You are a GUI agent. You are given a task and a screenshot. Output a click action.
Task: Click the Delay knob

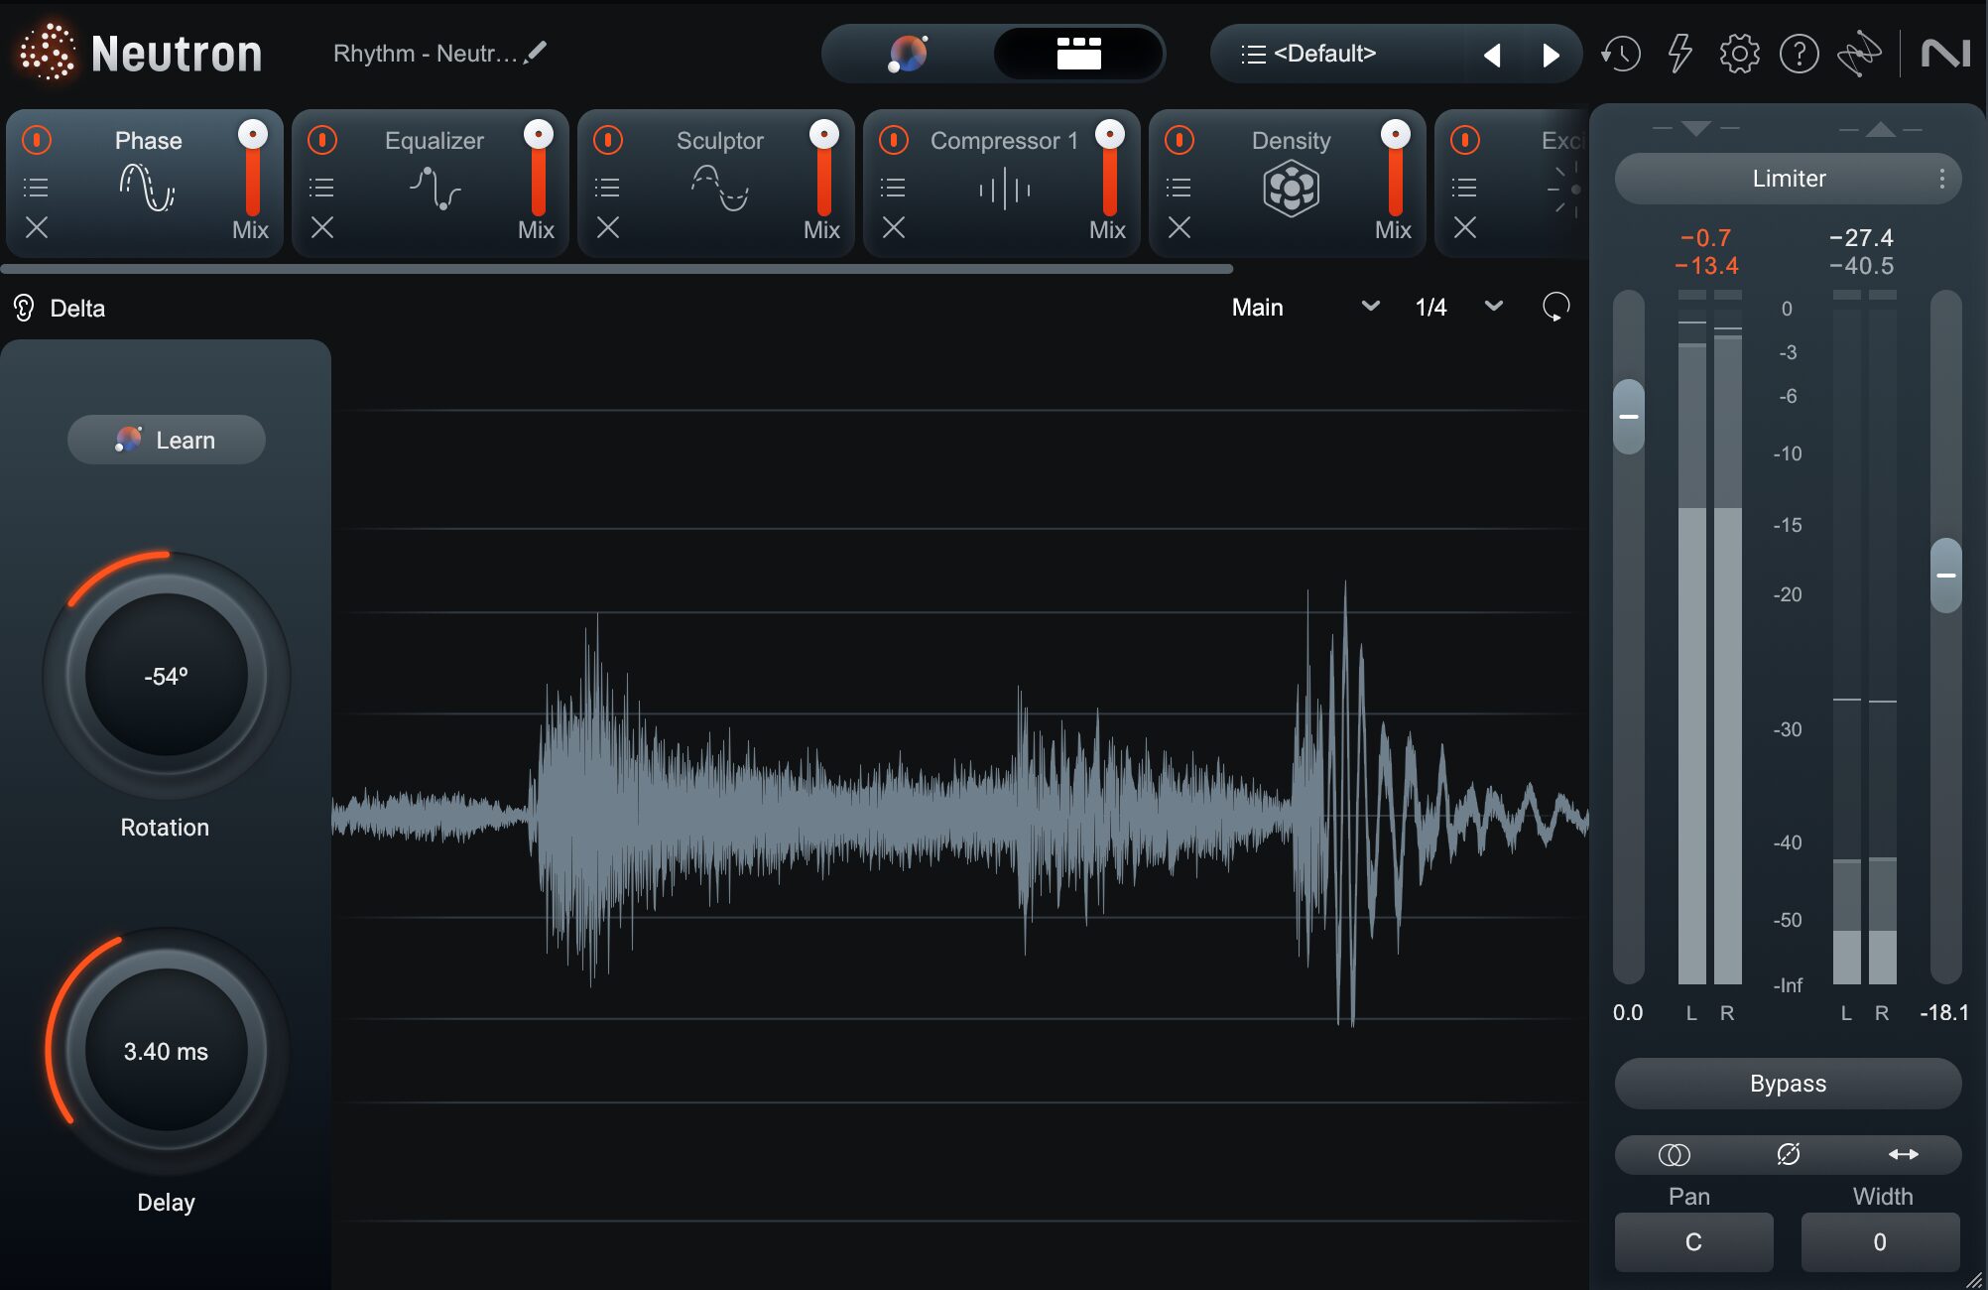pyautogui.click(x=166, y=1052)
